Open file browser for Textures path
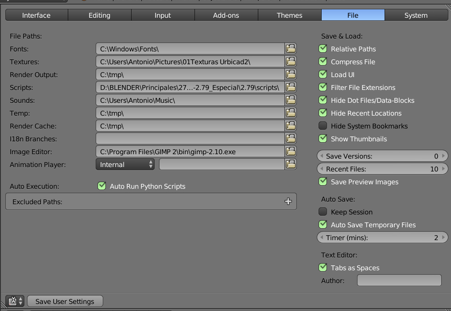 291,62
